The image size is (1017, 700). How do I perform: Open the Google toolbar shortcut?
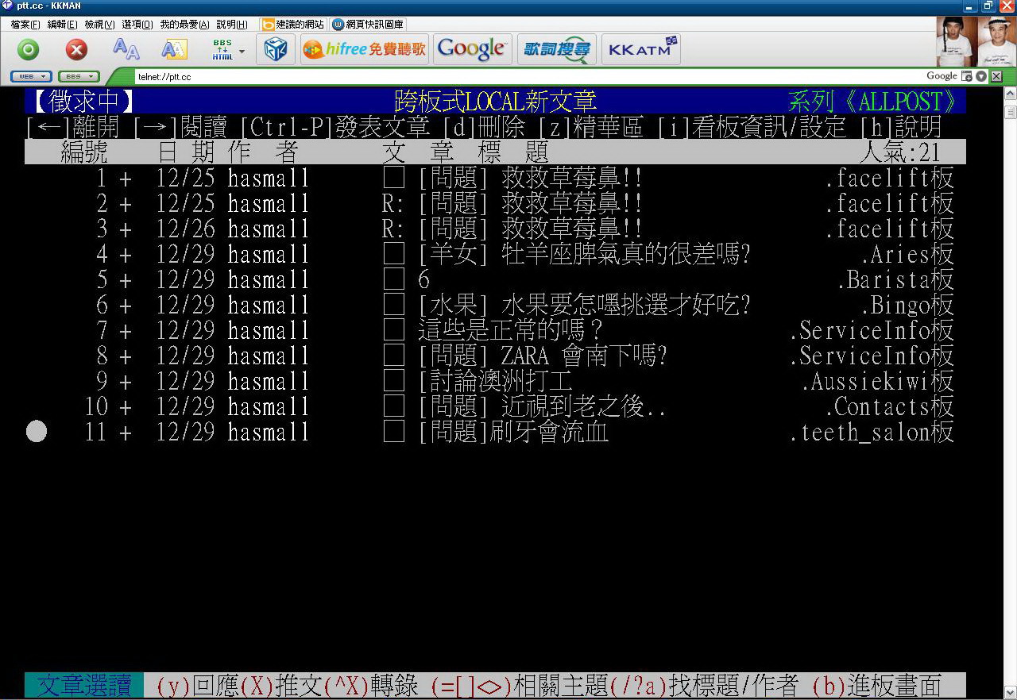click(471, 49)
